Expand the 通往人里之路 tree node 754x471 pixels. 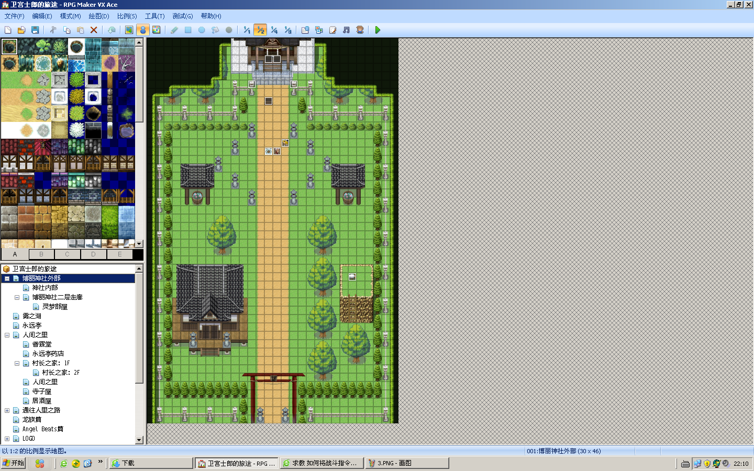click(x=7, y=410)
